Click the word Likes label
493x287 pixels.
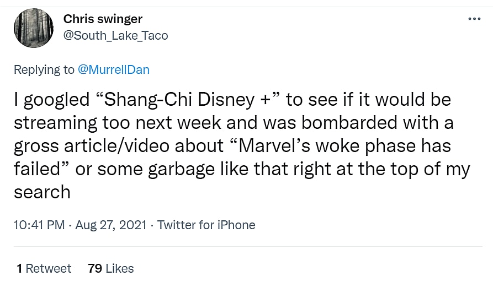120,268
